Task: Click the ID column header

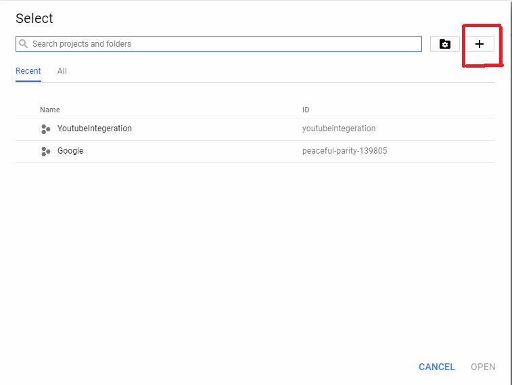Action: [x=305, y=110]
